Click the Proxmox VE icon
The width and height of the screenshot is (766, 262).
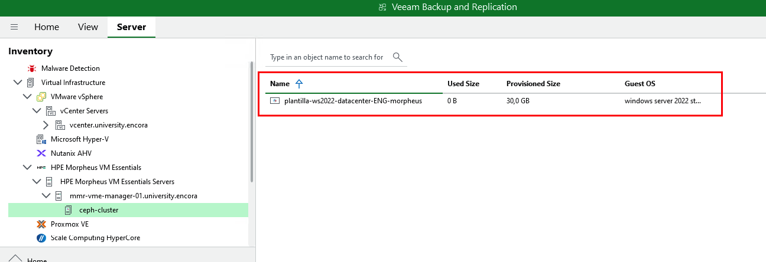coord(41,224)
